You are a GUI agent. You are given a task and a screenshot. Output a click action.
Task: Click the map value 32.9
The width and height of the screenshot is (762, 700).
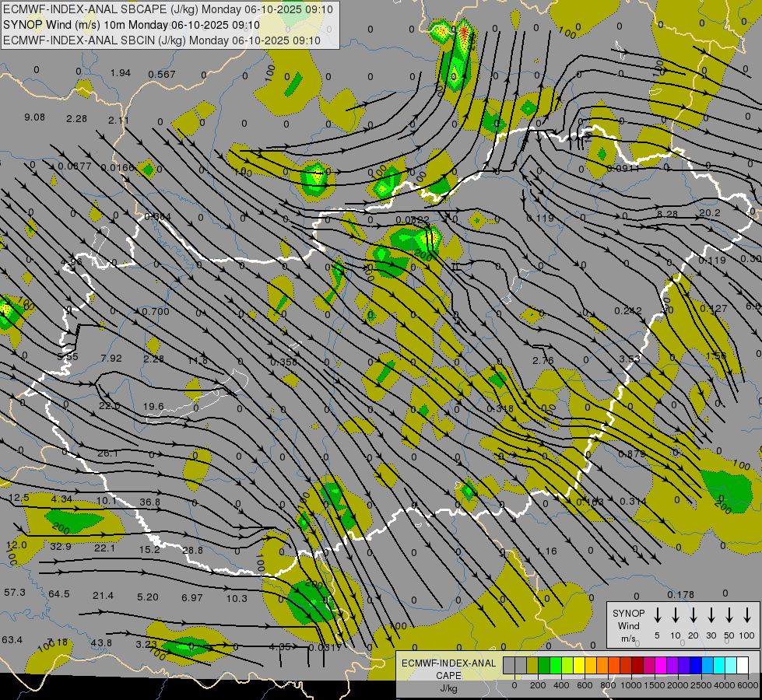[x=61, y=547]
